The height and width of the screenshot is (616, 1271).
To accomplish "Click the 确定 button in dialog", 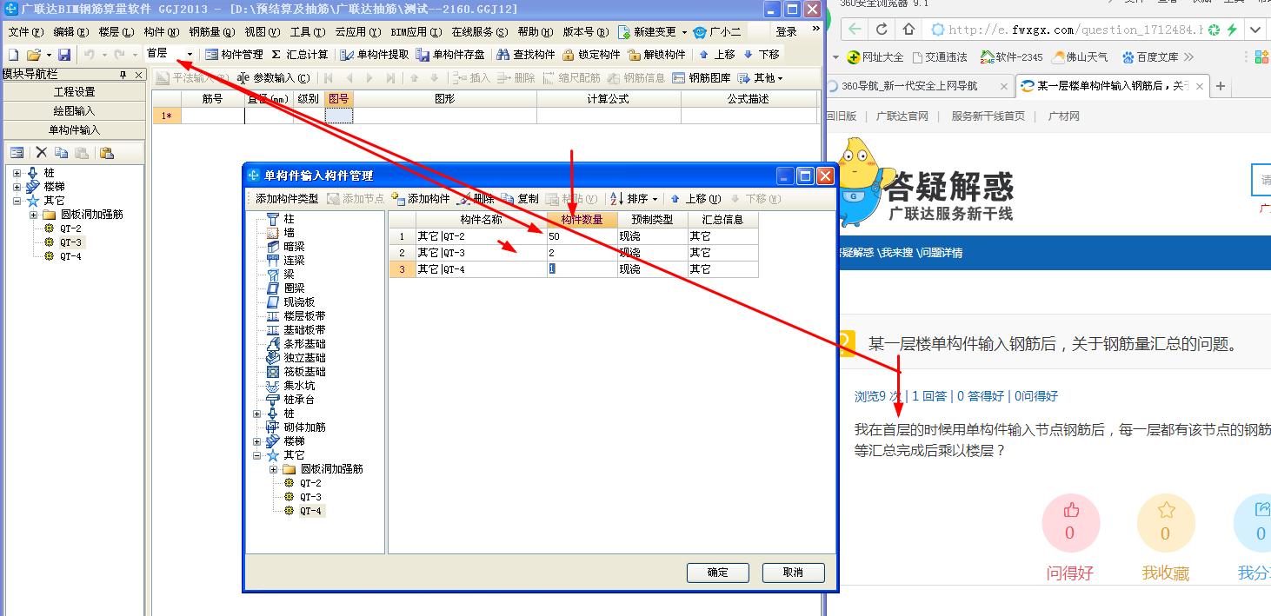I will [x=717, y=573].
